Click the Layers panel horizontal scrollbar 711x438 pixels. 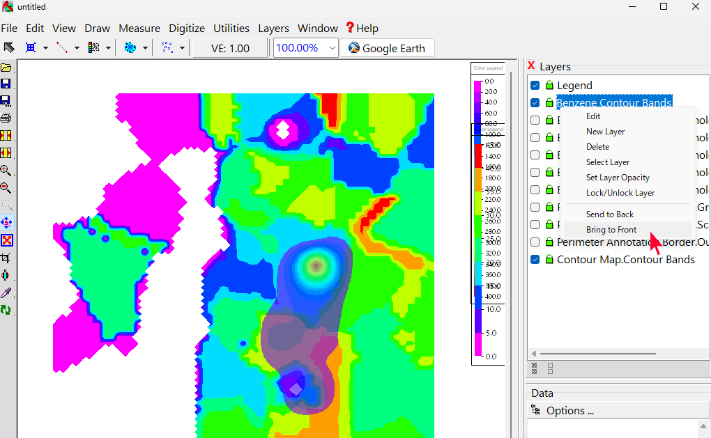click(x=597, y=354)
